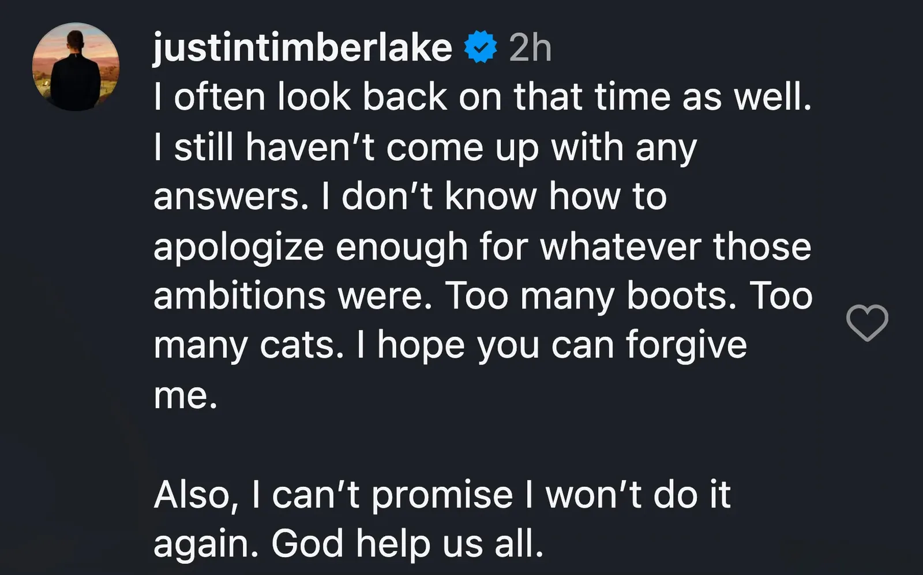923x575 pixels.
Task: Click the phrase 'know how to' in the comment
Action: click(556, 197)
